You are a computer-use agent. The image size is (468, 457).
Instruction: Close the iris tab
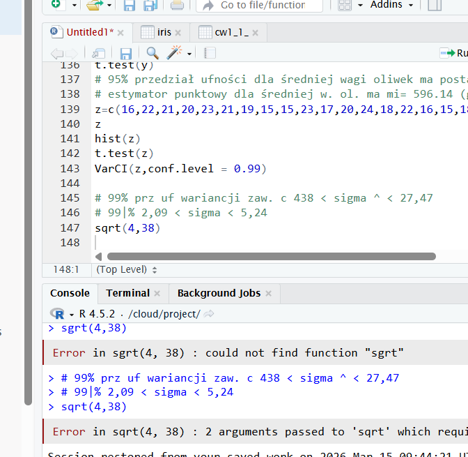click(x=178, y=33)
